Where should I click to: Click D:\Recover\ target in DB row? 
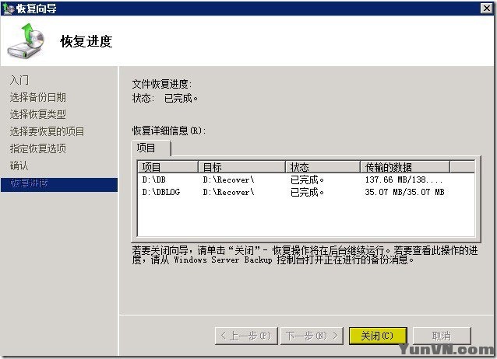coord(228,179)
